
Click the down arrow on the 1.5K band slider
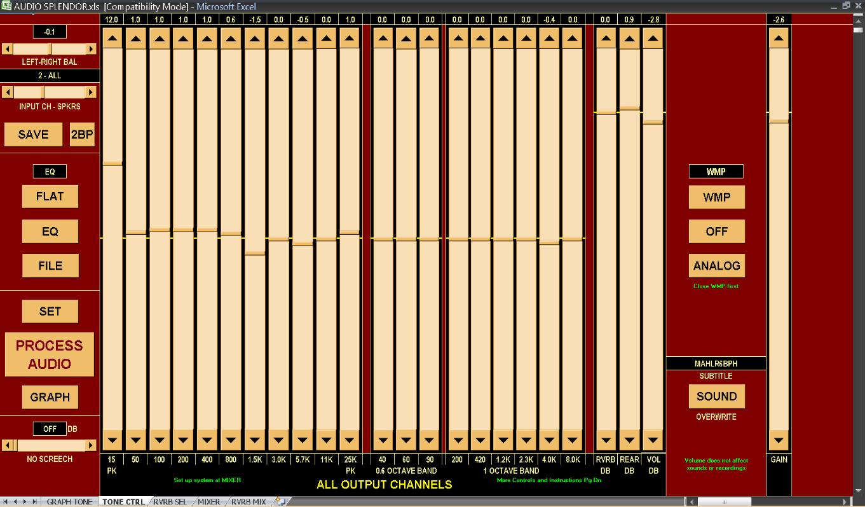[255, 440]
